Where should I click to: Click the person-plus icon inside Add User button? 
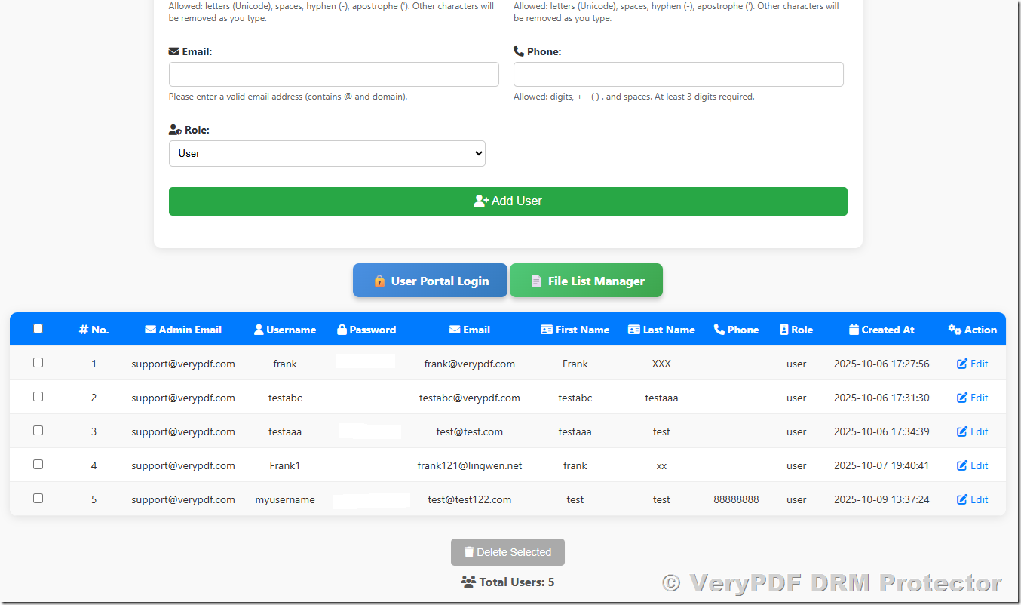click(x=480, y=201)
